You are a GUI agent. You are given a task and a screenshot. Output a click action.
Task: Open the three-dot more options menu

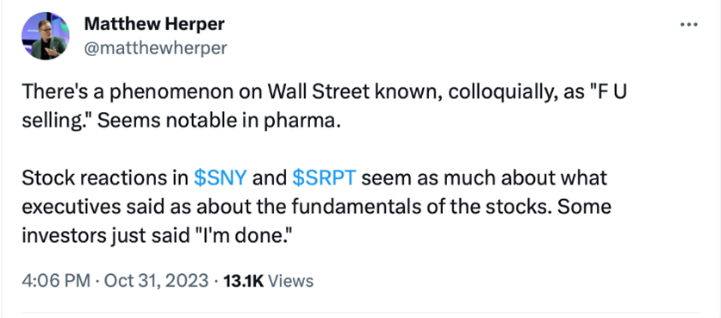689,25
